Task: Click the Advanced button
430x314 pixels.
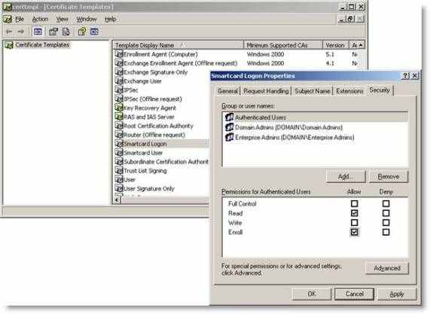Action: 387,268
